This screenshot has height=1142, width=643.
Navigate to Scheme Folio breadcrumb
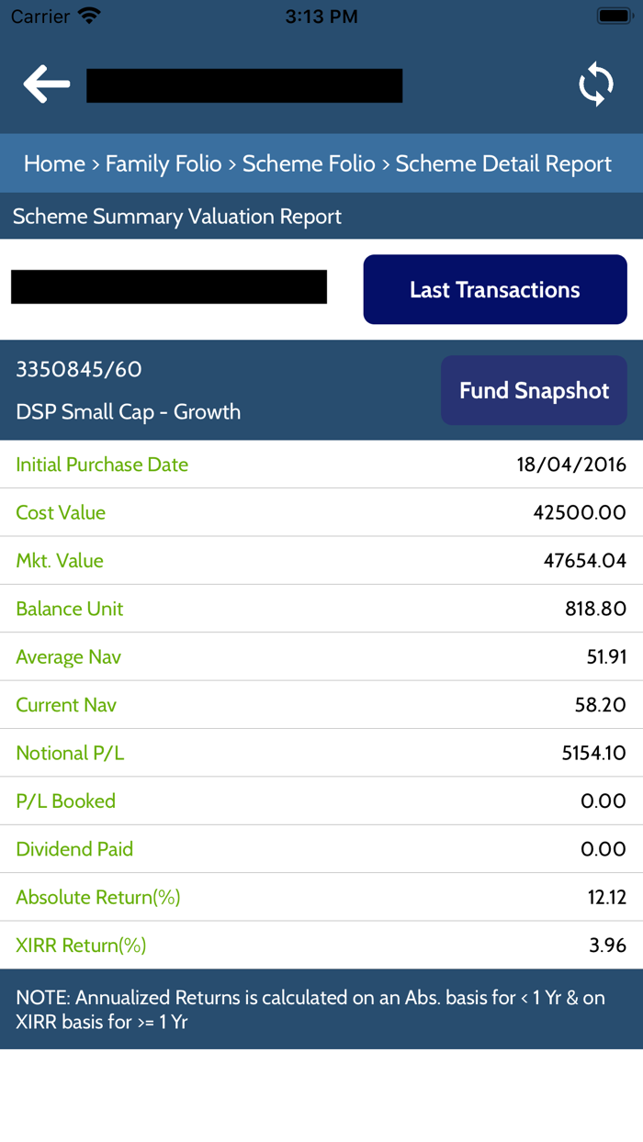(309, 164)
